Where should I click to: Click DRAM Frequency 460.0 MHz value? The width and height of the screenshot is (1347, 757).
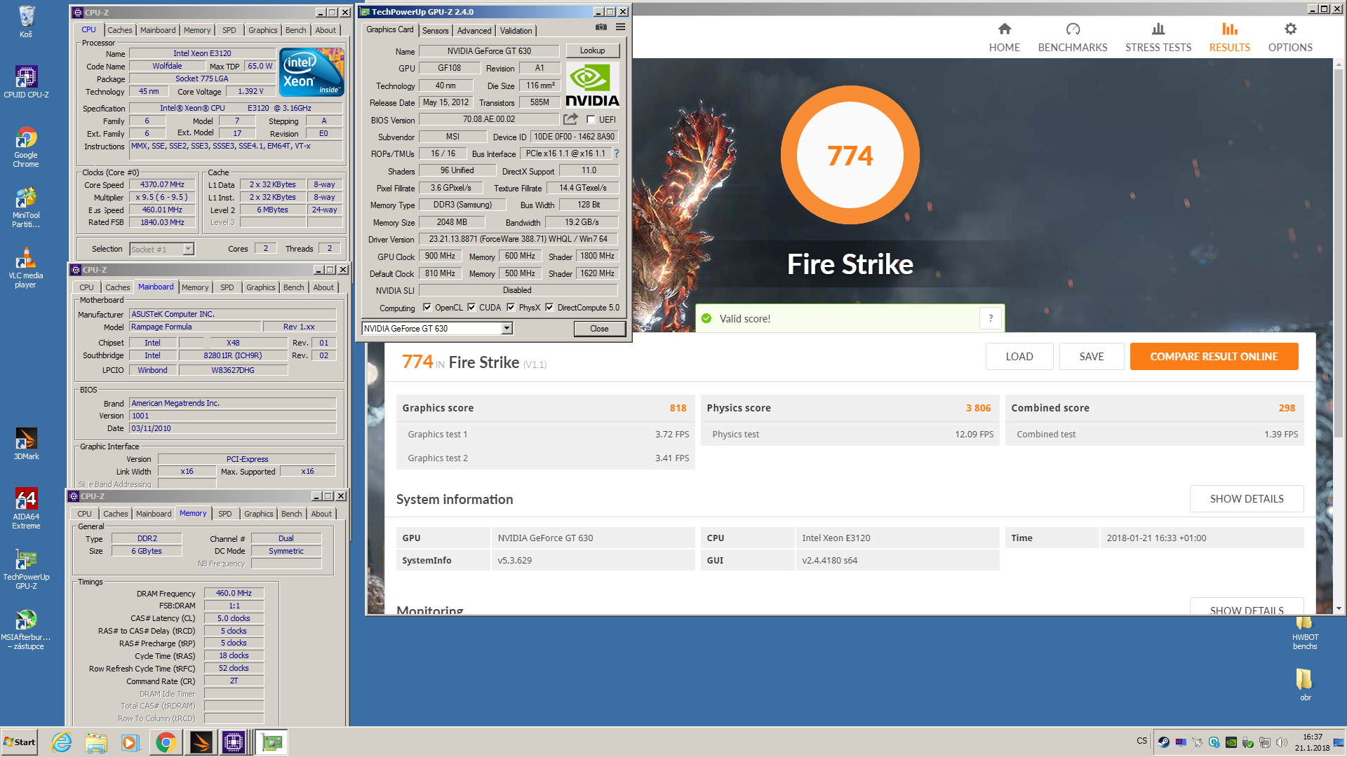click(x=234, y=593)
